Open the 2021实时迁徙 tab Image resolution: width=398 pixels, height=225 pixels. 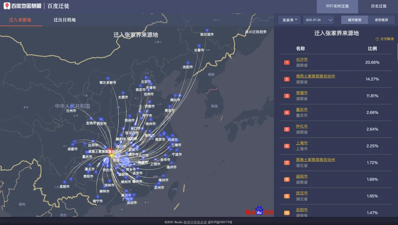pyautogui.click(x=337, y=6)
